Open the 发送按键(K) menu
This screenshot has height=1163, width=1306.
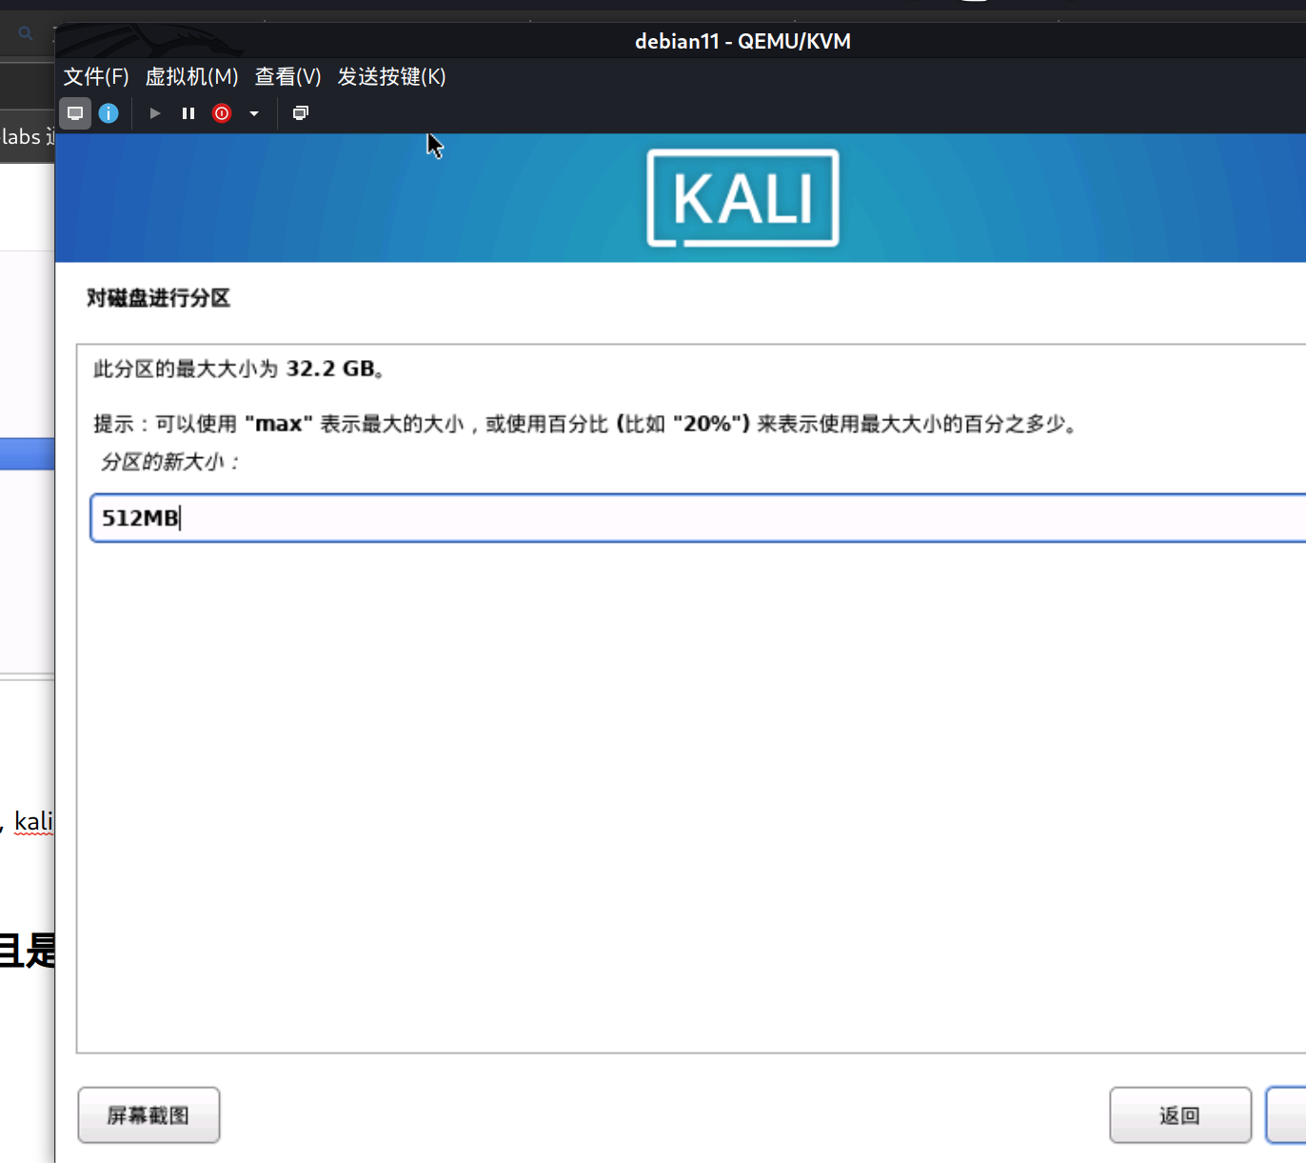click(x=391, y=76)
